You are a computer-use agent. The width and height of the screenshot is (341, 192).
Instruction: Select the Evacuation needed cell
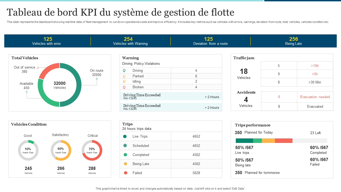point(315,97)
